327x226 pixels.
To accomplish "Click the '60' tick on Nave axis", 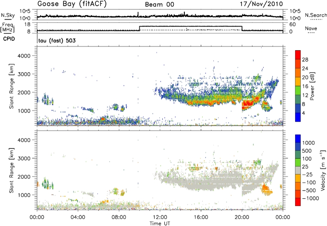I will pyautogui.click(x=292, y=24).
